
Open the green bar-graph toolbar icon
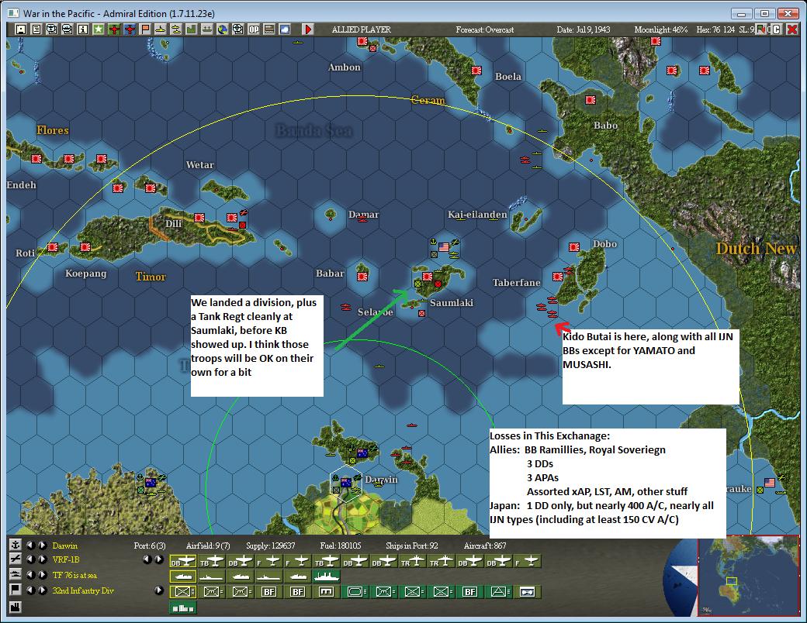pos(191,29)
